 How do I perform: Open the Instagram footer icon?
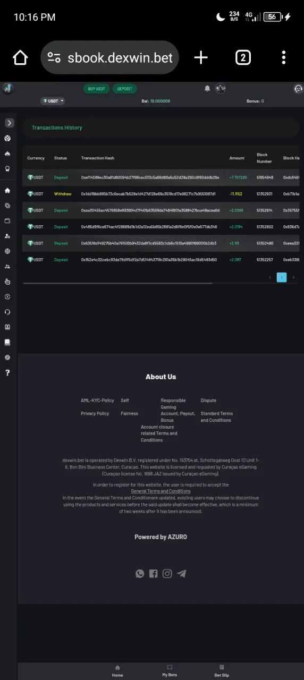point(167,573)
